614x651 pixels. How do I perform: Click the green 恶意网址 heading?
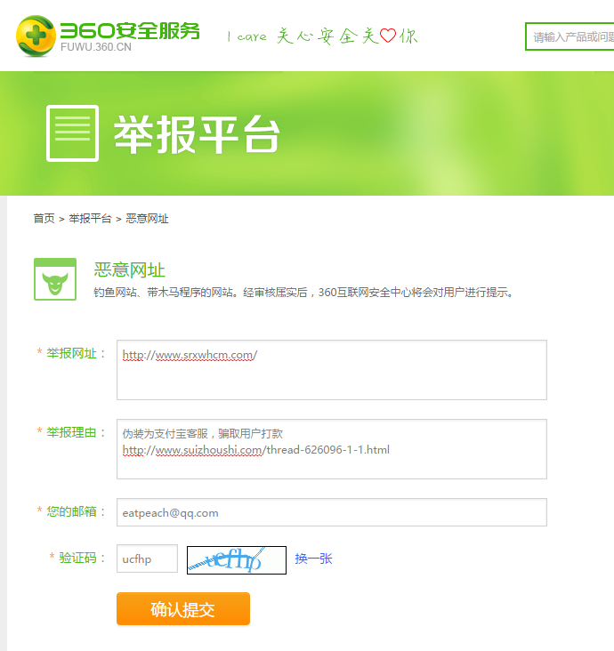tap(130, 269)
